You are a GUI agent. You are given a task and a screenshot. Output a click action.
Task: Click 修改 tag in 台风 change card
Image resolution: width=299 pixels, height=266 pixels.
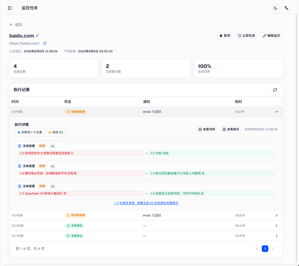click(42, 166)
